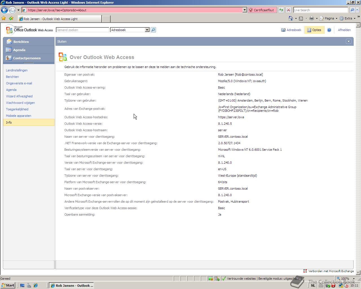Viewport: 361px width, 289px height.
Task: Open the Favorites Center star icon
Action: click(x=4, y=18)
